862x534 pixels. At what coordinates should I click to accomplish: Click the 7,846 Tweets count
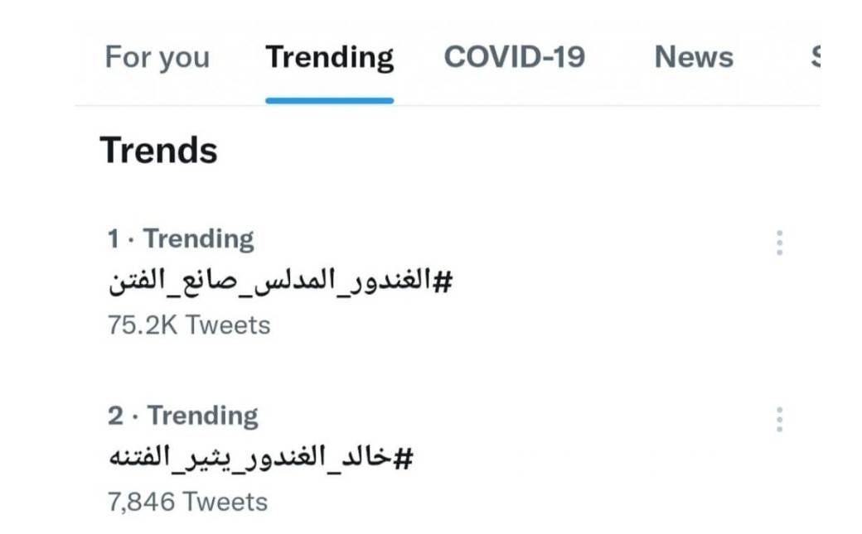(x=187, y=502)
